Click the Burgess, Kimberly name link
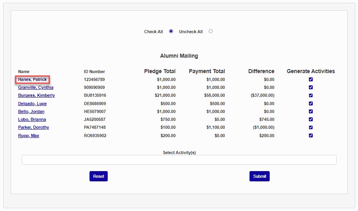Viewport: 358px width, 211px height. tap(36, 96)
